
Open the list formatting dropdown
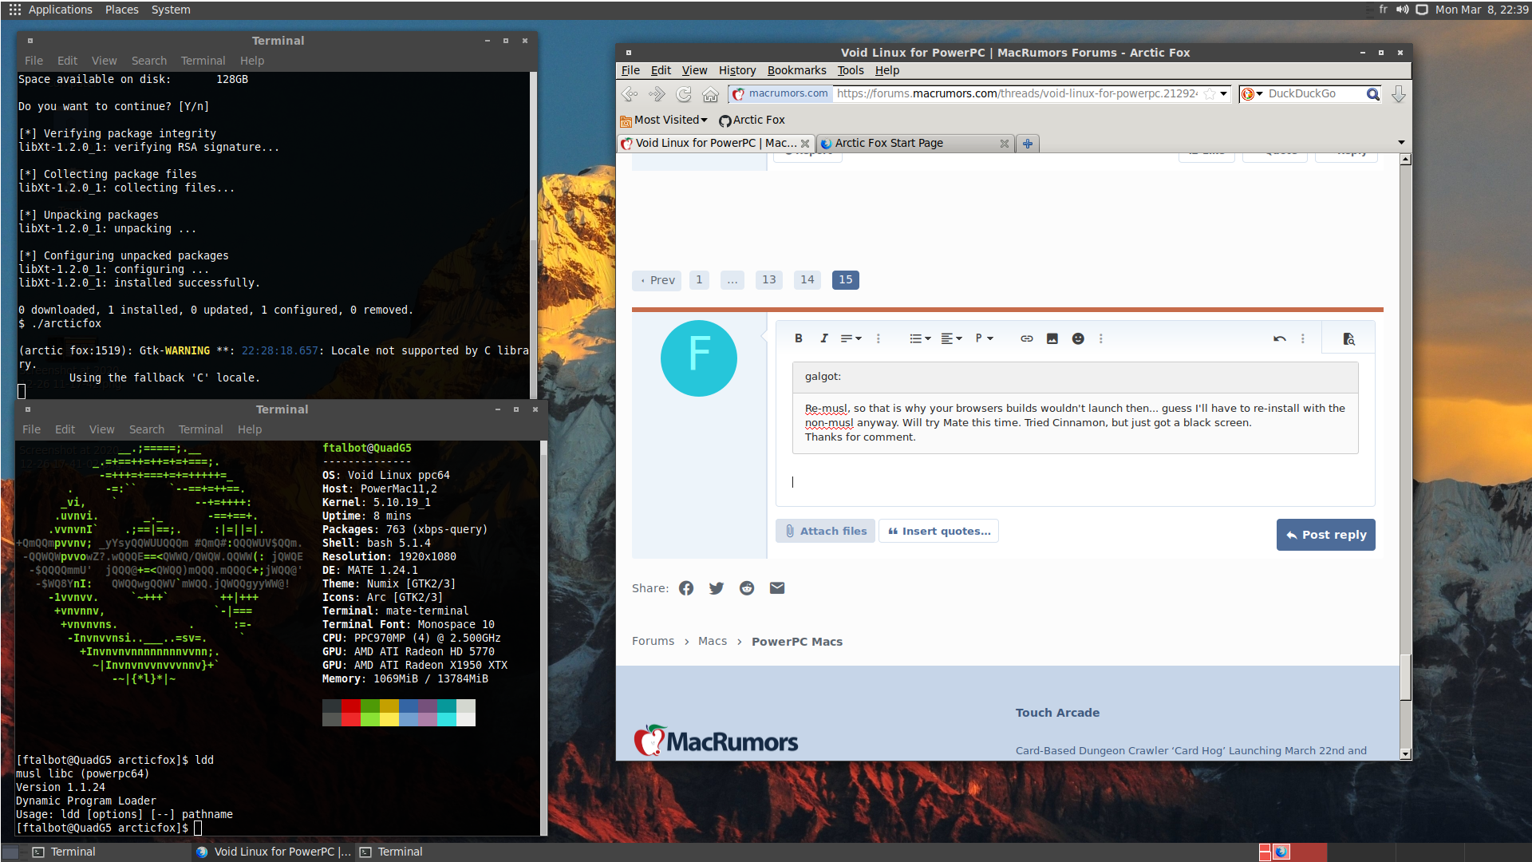pos(919,338)
